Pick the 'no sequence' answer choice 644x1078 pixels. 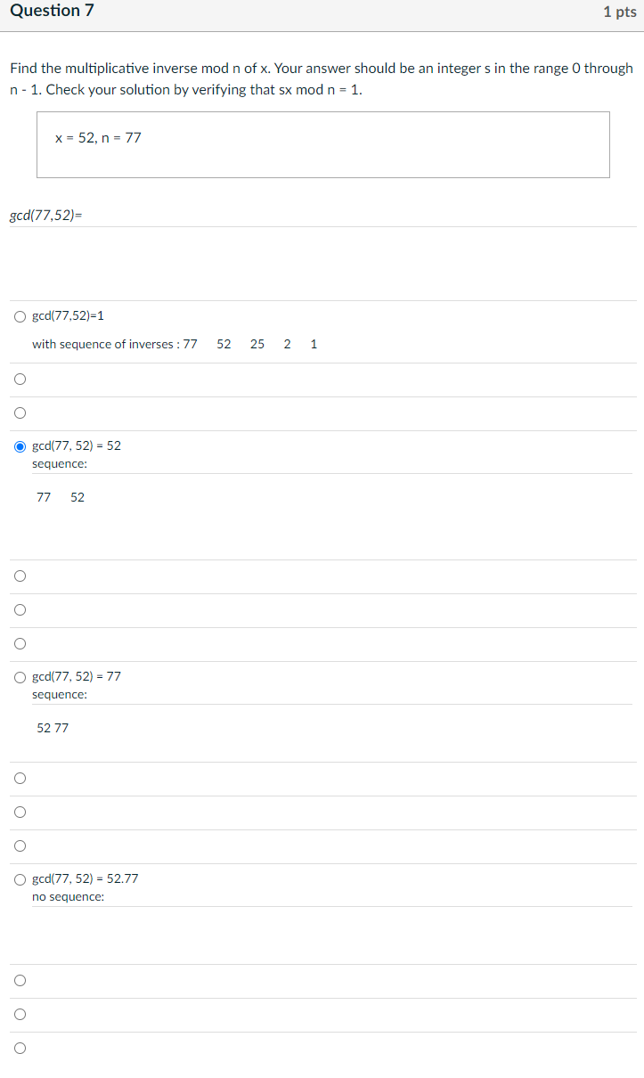click(20, 878)
